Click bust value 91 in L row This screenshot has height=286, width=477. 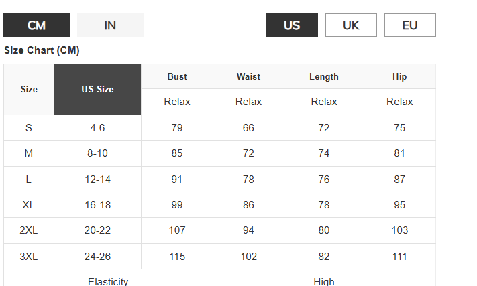coord(177,180)
